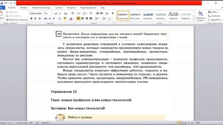Viewport: 223px width, 125px height.
Task: Sort text with A-Z icon
Action: point(107,14)
